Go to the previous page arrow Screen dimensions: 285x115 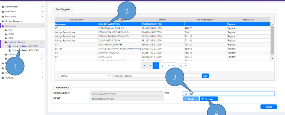[x=150, y=66]
